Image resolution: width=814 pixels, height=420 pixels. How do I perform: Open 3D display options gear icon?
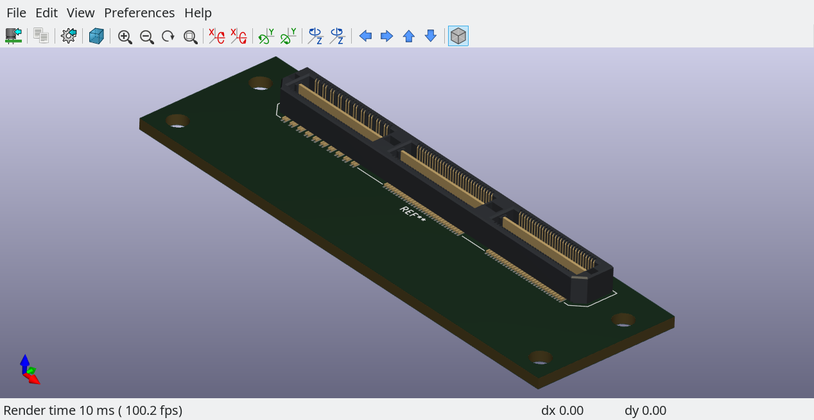pos(69,36)
